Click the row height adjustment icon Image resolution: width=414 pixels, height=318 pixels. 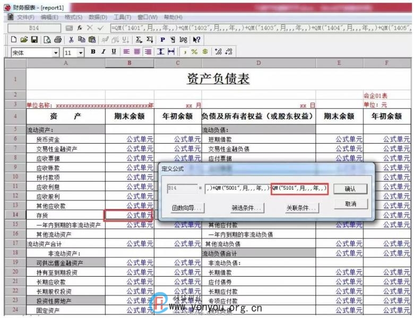(160, 52)
